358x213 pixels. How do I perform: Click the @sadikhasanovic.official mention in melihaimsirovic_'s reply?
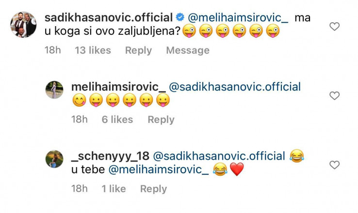click(235, 87)
